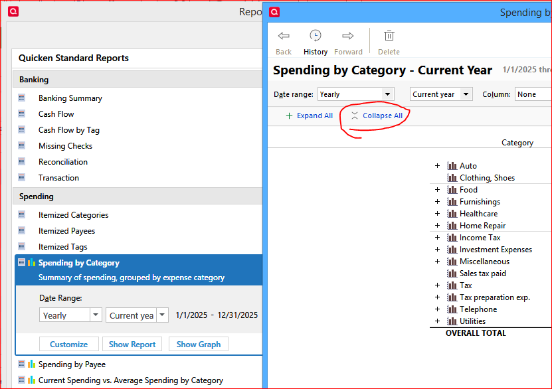Click the chart icon beside Telephone
This screenshot has width=552, height=389.
(x=452, y=309)
